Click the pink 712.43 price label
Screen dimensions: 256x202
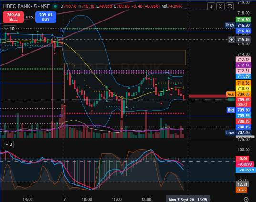click(x=243, y=59)
